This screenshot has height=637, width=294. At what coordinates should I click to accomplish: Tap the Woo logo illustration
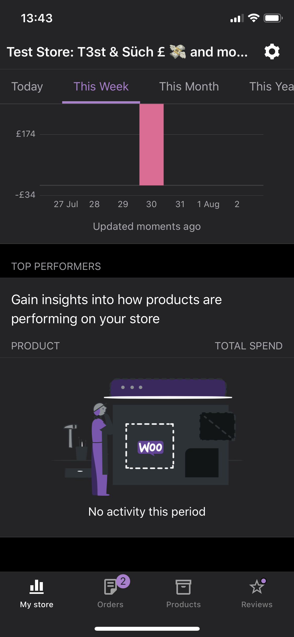click(151, 447)
